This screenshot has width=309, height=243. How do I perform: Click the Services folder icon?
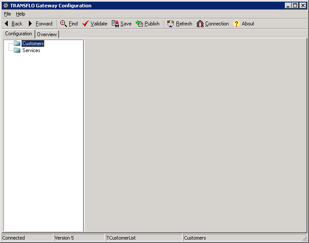[17, 50]
